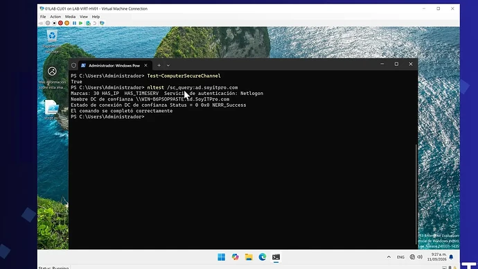
Task: Open File Explorer from the taskbar
Action: 249,257
